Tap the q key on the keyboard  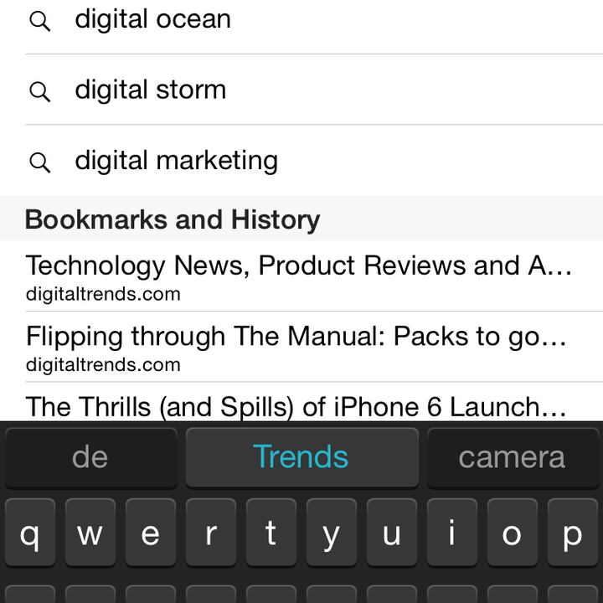pos(30,533)
